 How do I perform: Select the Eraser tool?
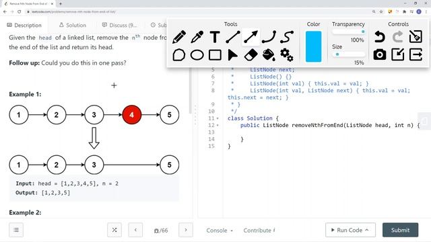click(251, 55)
